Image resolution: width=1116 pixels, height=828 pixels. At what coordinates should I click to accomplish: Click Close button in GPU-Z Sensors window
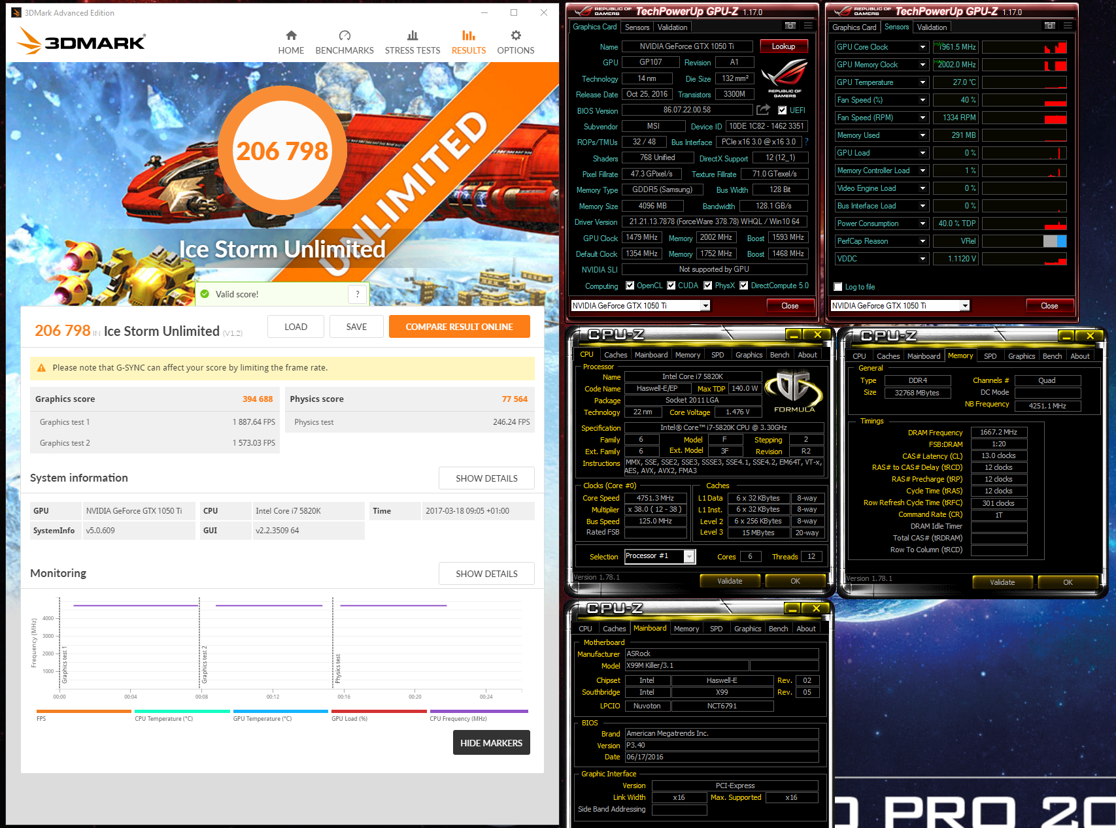(1049, 306)
